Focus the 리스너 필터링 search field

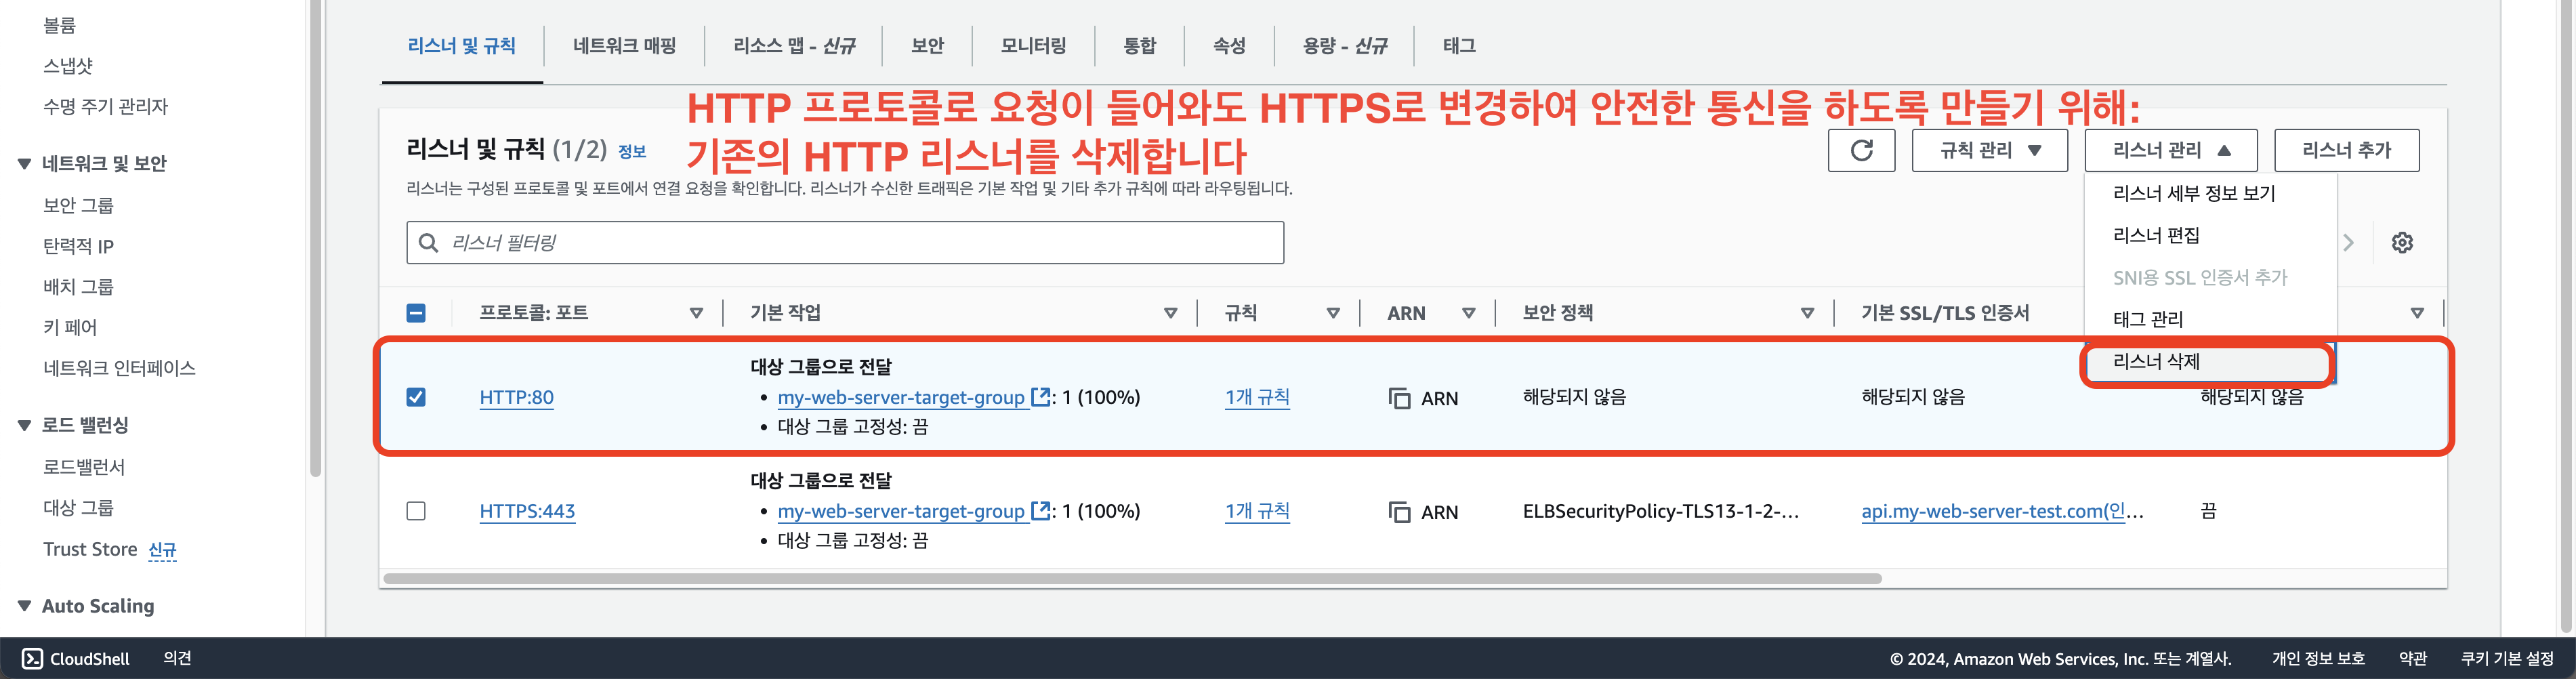845,243
